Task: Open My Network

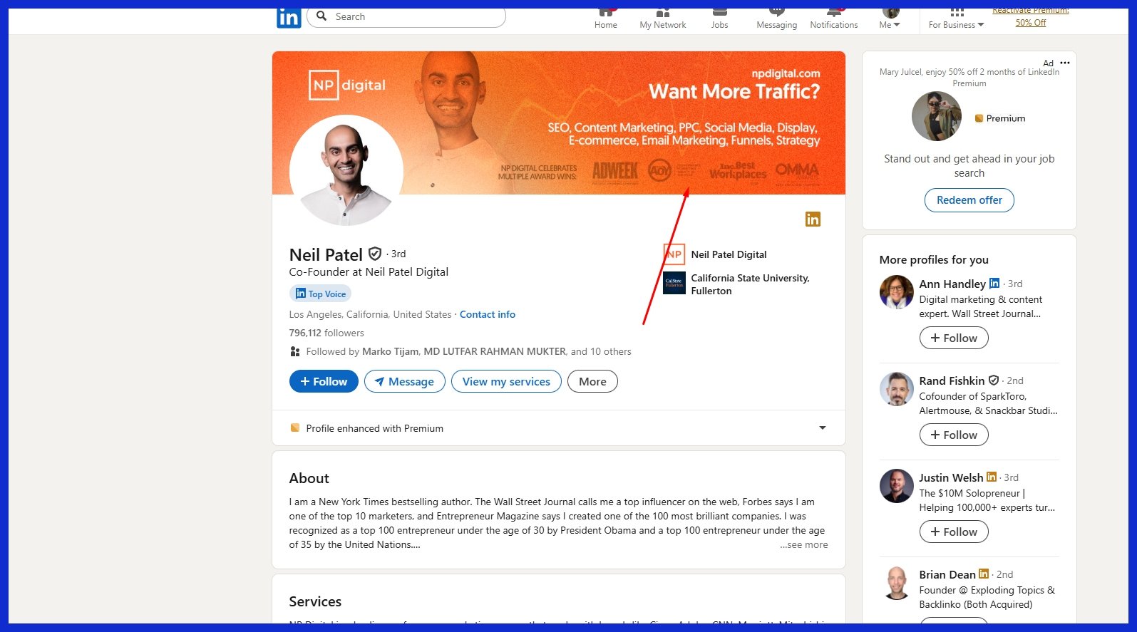Action: 663,19
